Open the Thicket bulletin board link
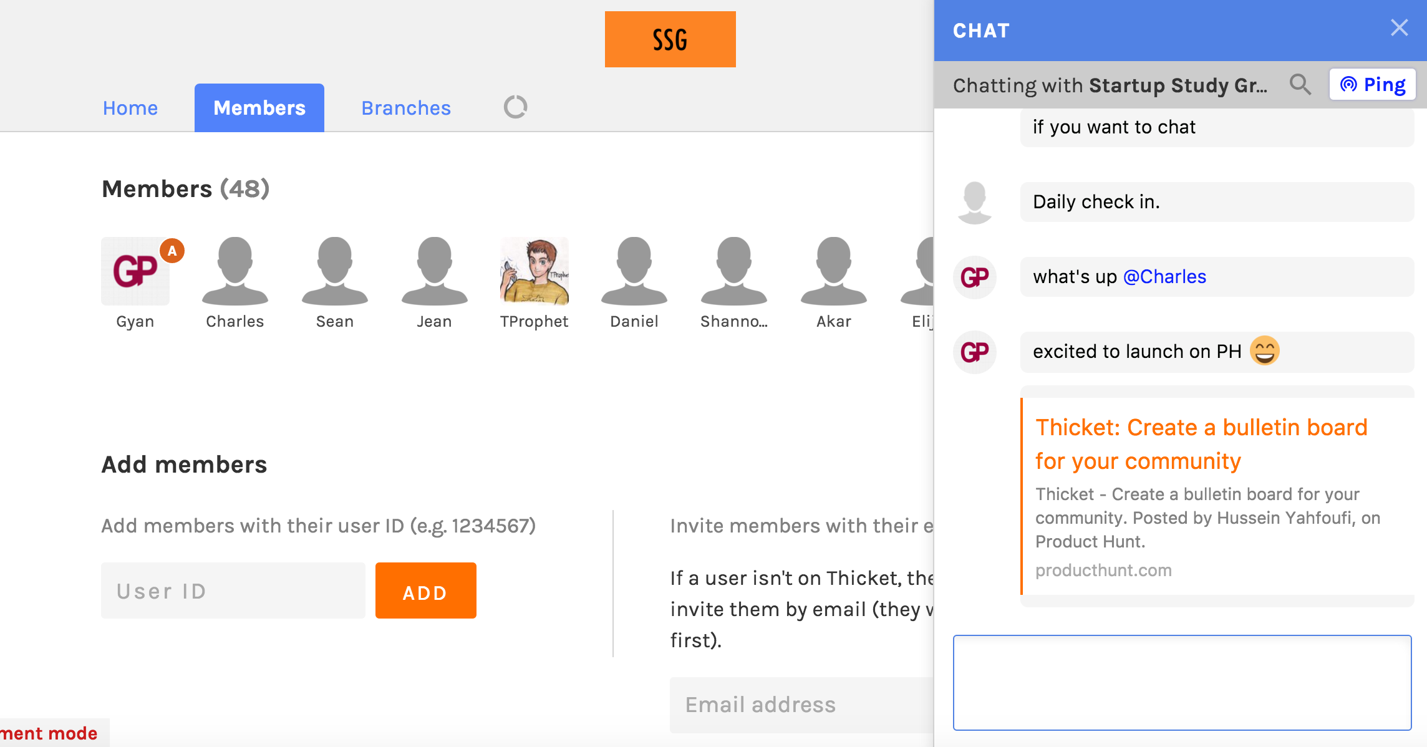 1201,444
